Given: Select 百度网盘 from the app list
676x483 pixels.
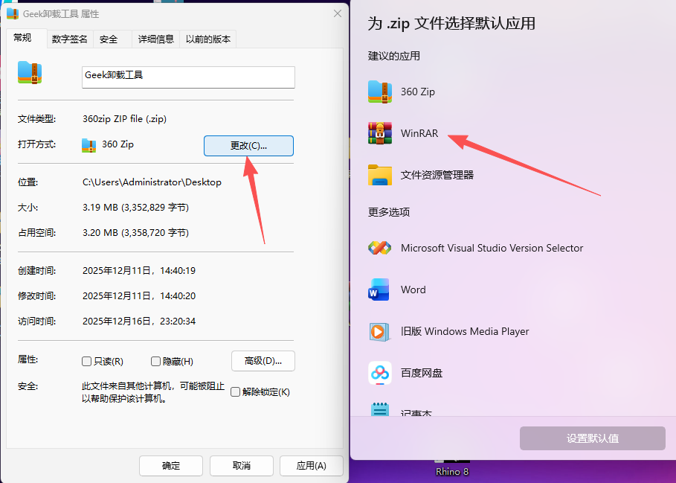Looking at the screenshot, I should point(420,374).
